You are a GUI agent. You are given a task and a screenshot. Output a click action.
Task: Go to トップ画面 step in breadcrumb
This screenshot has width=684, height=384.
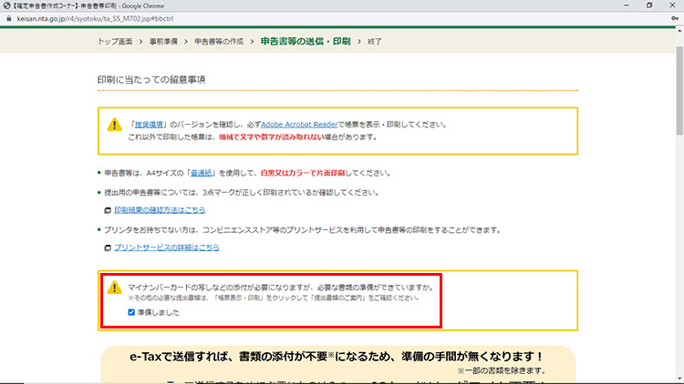(x=119, y=42)
